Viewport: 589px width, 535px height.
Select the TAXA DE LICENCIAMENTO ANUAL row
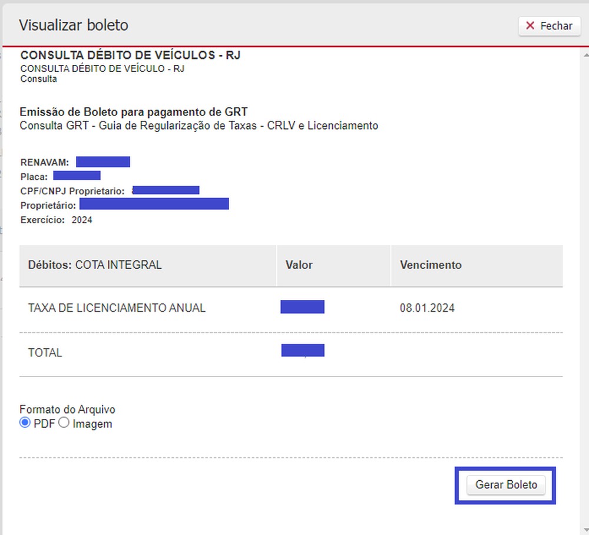[x=117, y=308]
